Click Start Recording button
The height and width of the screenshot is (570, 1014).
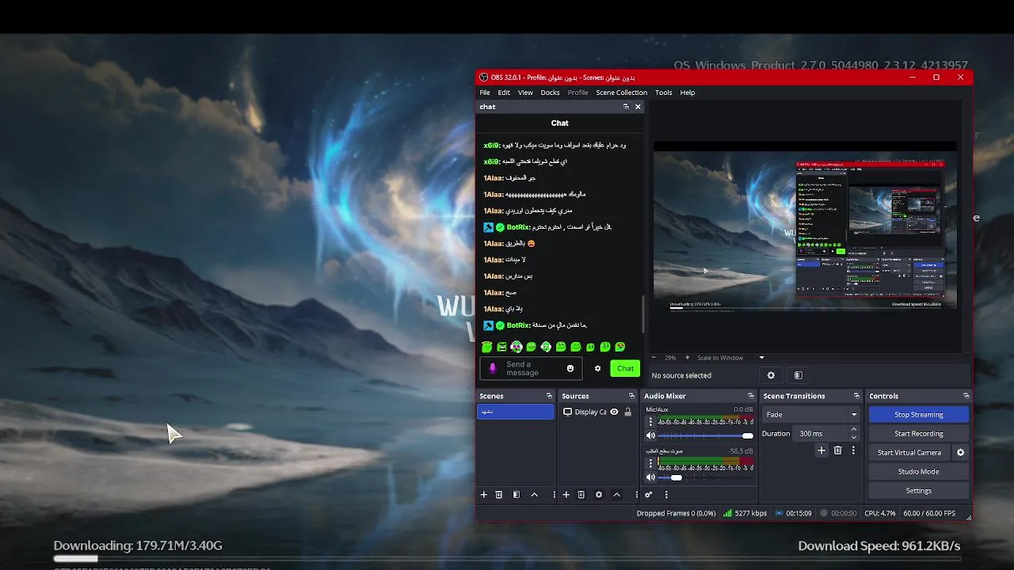(x=918, y=434)
